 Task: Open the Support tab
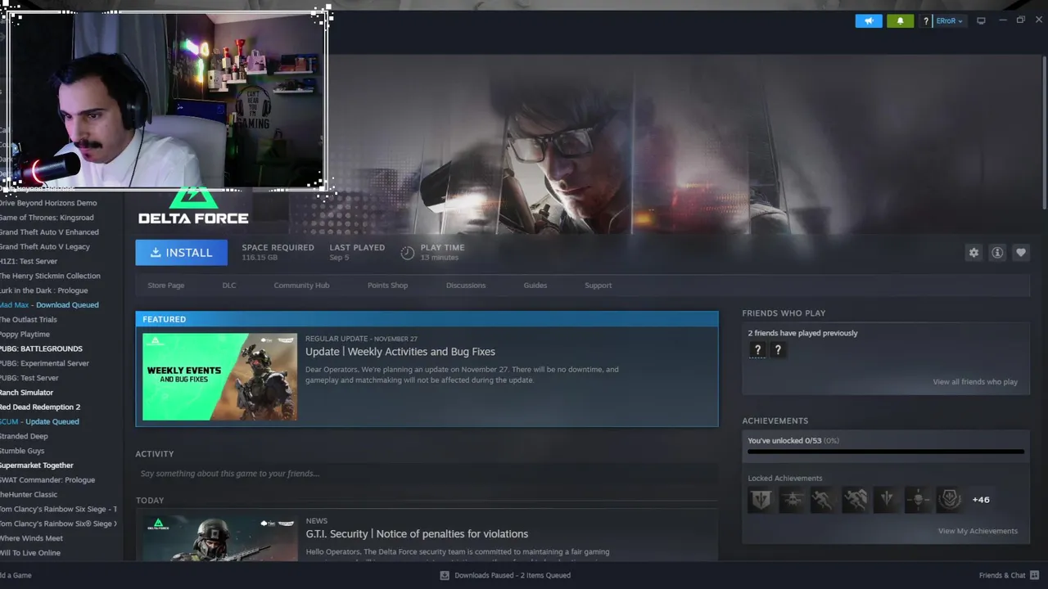[x=598, y=286]
